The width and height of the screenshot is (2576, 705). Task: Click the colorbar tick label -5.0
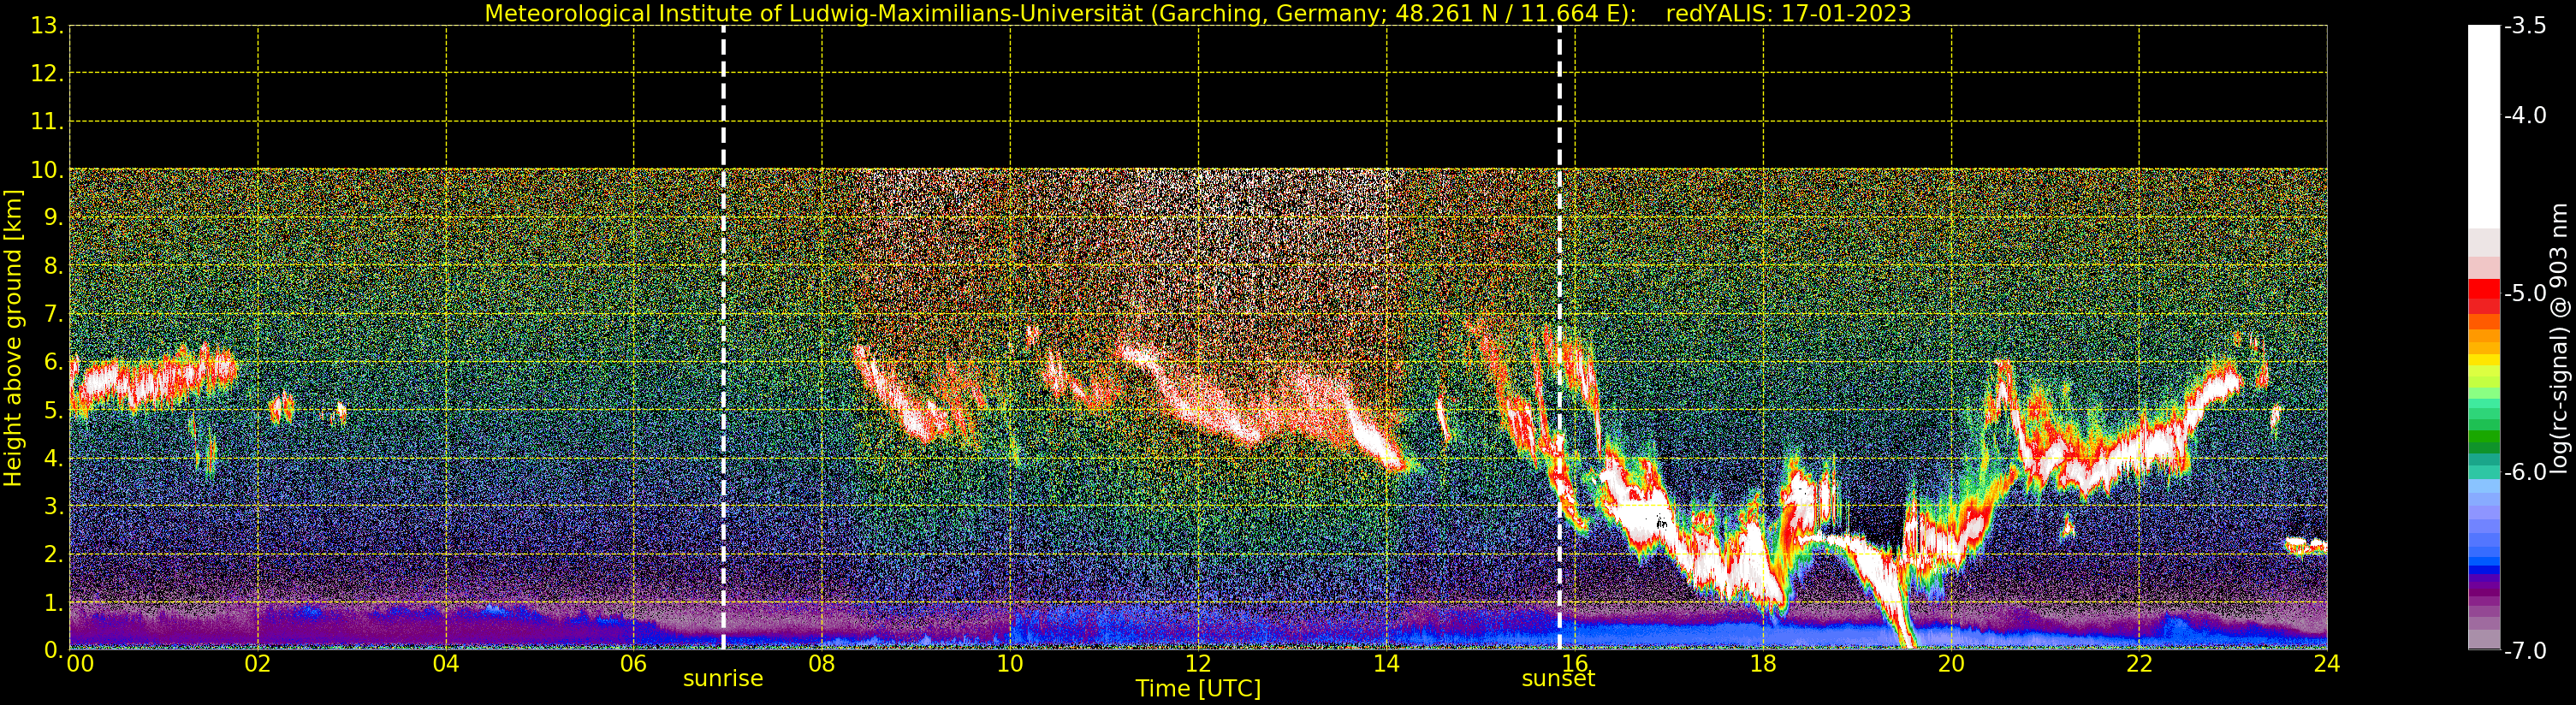pyautogui.click(x=2525, y=293)
